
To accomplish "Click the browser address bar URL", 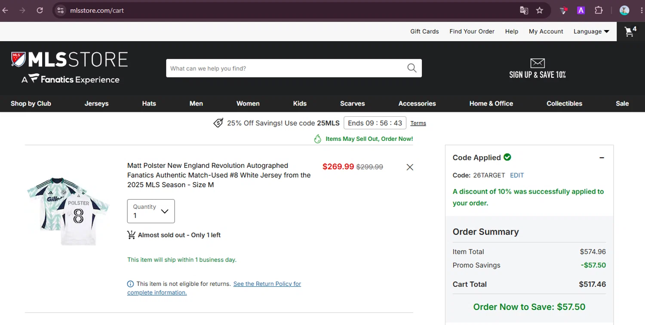I will coord(97,10).
